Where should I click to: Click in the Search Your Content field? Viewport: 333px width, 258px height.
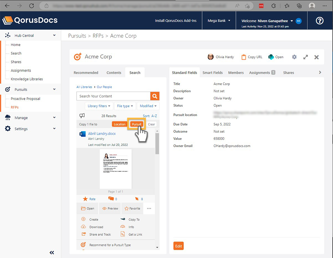click(x=113, y=96)
